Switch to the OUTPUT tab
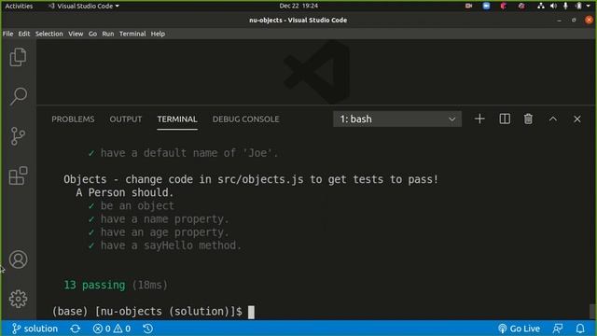Image resolution: width=597 pixels, height=336 pixels. click(126, 119)
